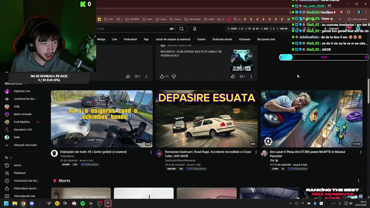Share the BUCURESTI club post
The image size is (370, 208).
233,77
